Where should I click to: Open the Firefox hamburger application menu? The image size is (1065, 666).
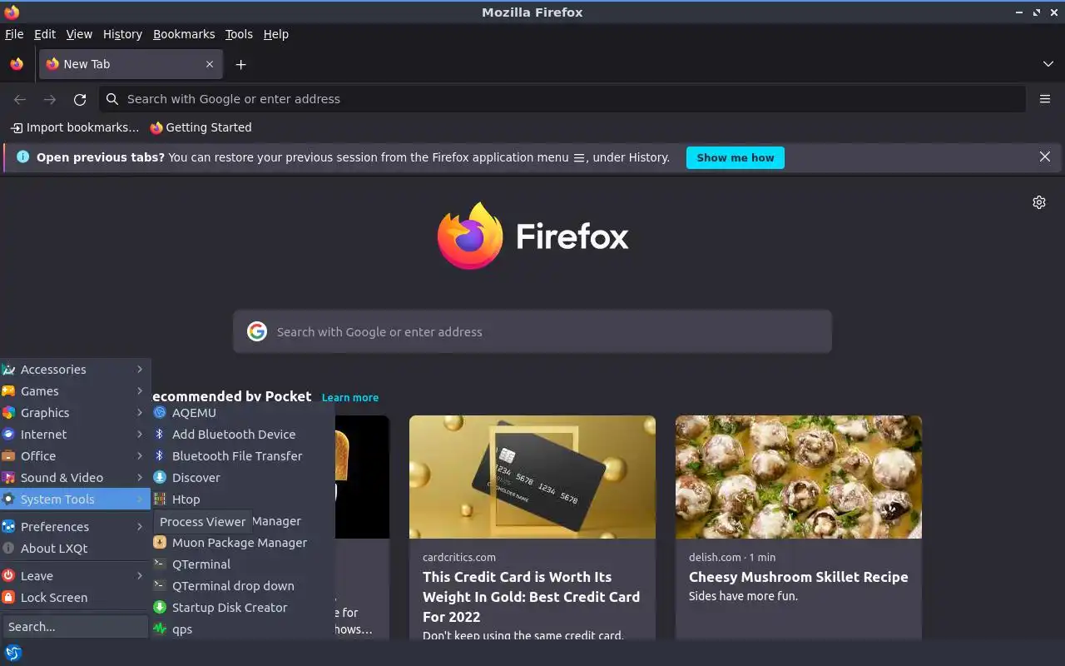1045,99
